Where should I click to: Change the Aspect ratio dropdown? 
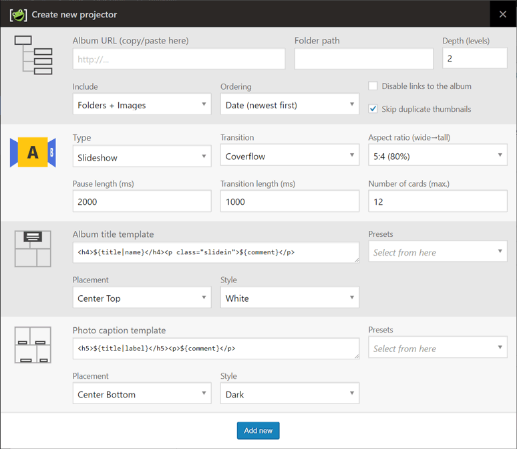pos(438,156)
